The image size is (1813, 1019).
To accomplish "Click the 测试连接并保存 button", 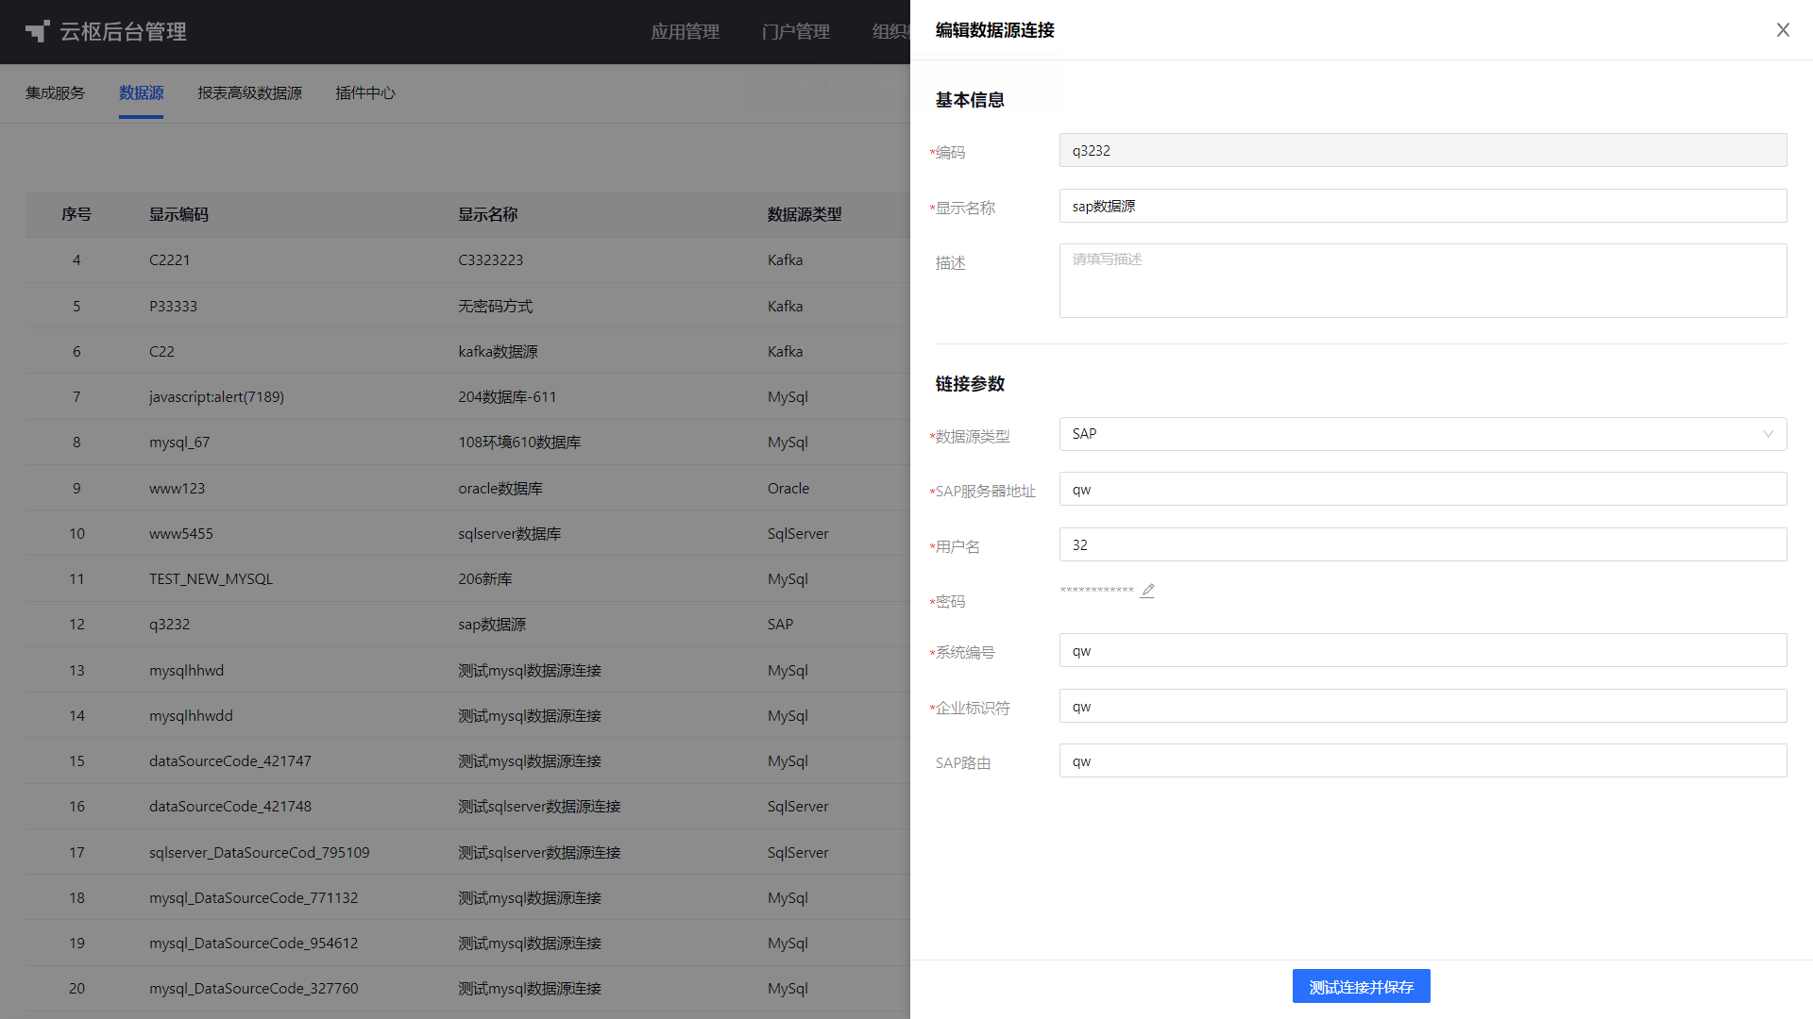I will 1361,987.
